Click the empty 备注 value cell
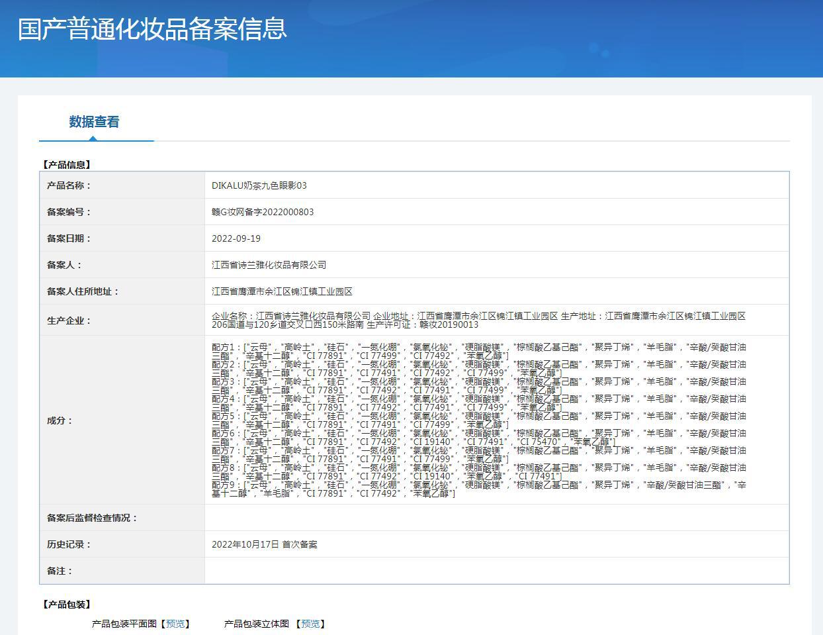This screenshot has width=823, height=635. click(496, 571)
